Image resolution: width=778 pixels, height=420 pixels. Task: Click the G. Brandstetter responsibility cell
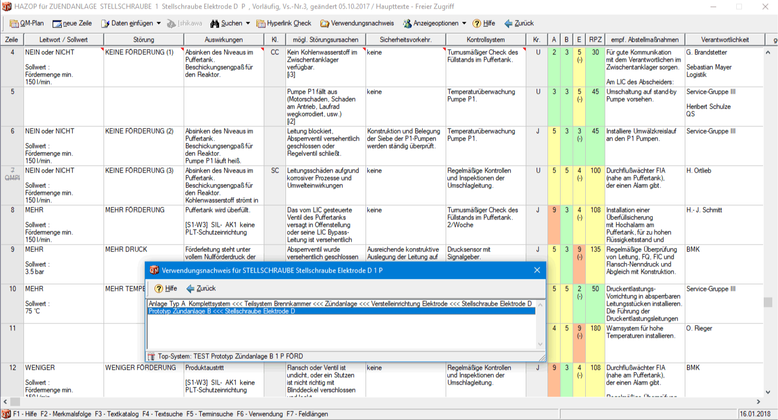coord(725,67)
